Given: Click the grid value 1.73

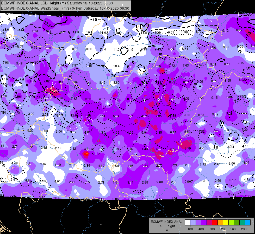Looking at the screenshot, I should [x=203, y=165].
